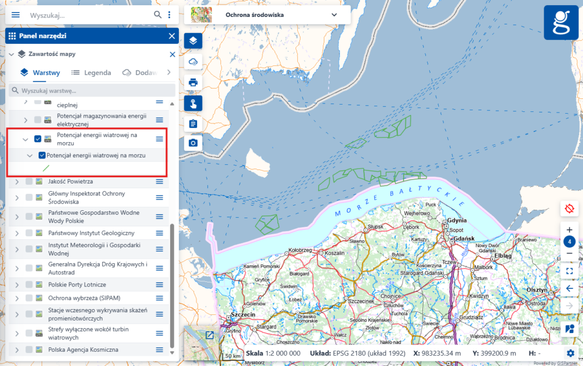Uncheck Potencjał energii wiatrowej na morzu layer

coord(37,138)
